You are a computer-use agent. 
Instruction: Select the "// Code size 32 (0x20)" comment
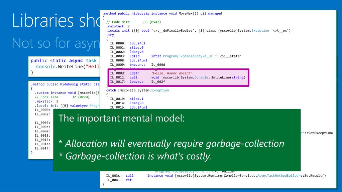pyautogui.click(x=62, y=97)
